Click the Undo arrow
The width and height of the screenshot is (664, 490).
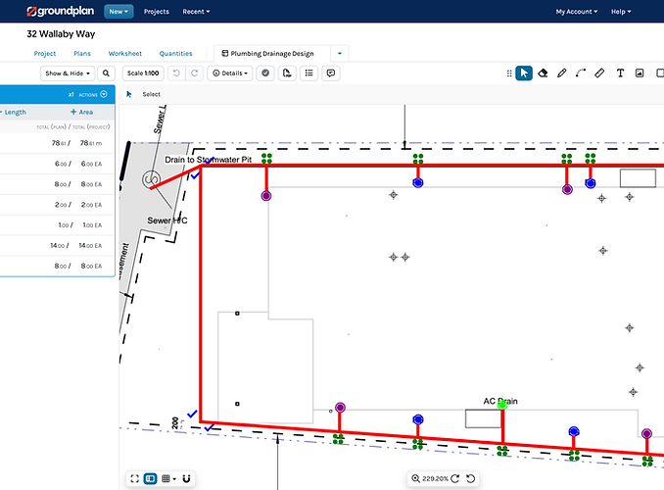176,73
